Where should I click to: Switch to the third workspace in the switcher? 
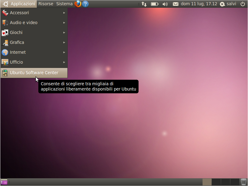(x=225, y=182)
